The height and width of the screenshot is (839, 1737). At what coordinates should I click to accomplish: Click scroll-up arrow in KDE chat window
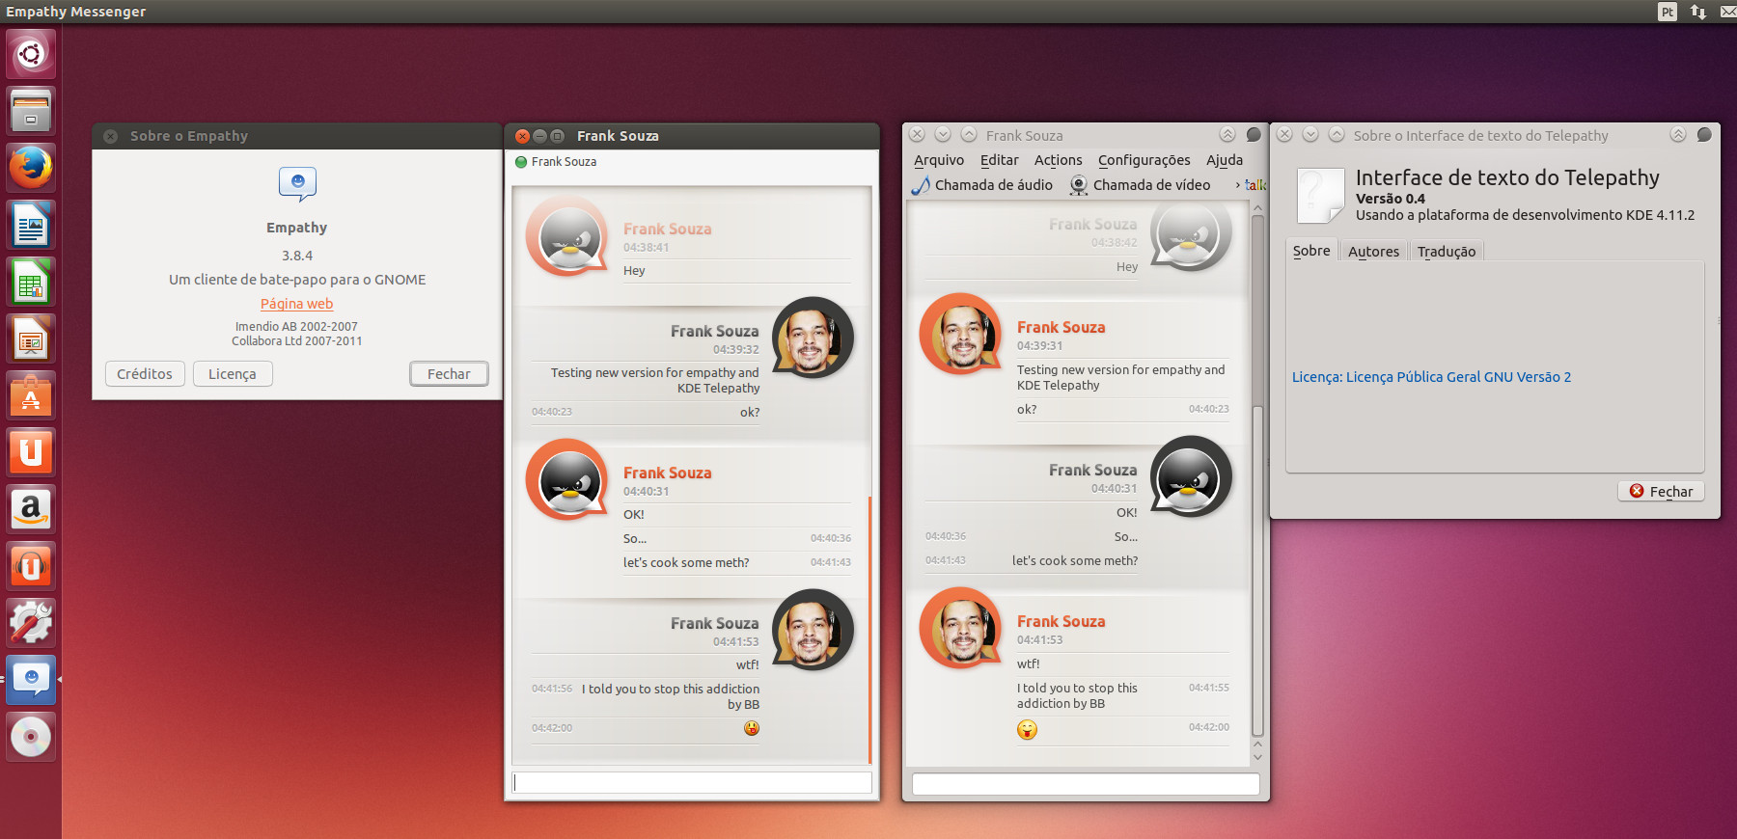(1257, 208)
